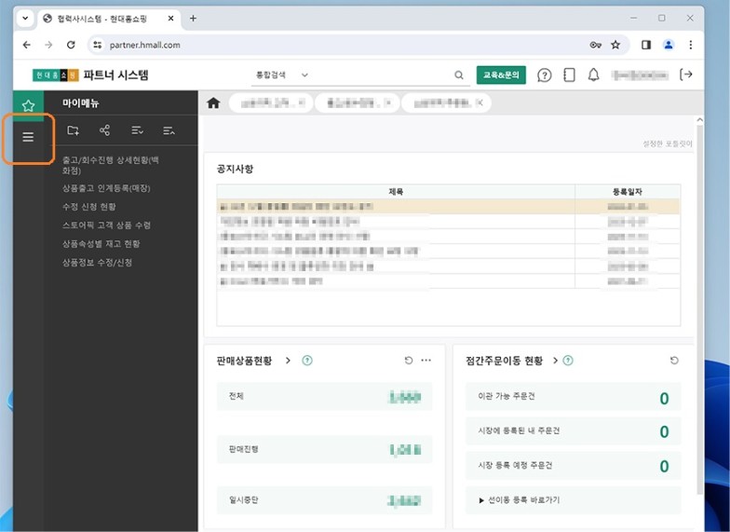Open the saved passwords key icon
This screenshot has height=532, width=730.
click(596, 45)
